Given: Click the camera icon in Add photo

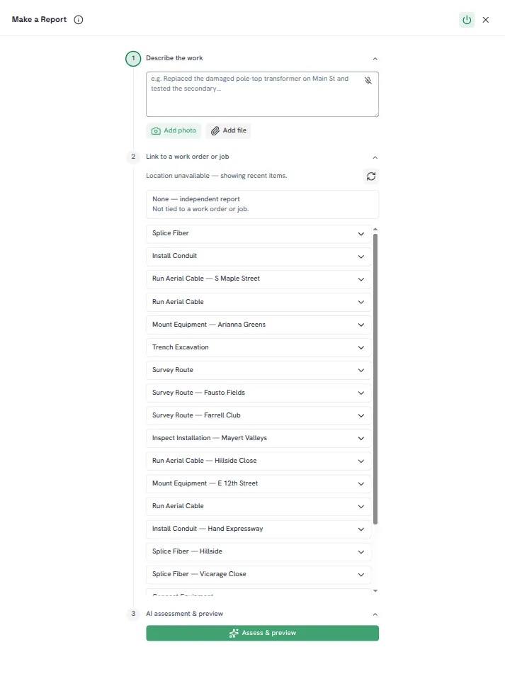Looking at the screenshot, I should [x=156, y=130].
